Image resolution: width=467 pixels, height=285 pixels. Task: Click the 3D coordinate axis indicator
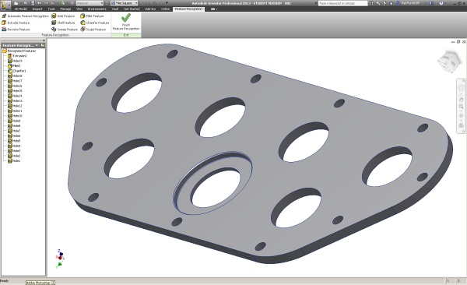pyautogui.click(x=59, y=259)
